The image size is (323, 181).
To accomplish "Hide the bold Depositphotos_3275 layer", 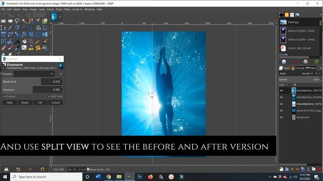I will [282, 104].
